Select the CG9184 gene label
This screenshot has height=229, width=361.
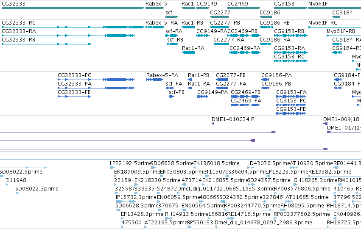342,13
